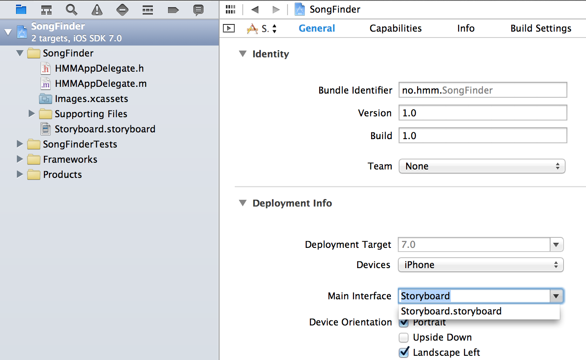
Task: Click the Products folder icon
Action: coord(33,175)
